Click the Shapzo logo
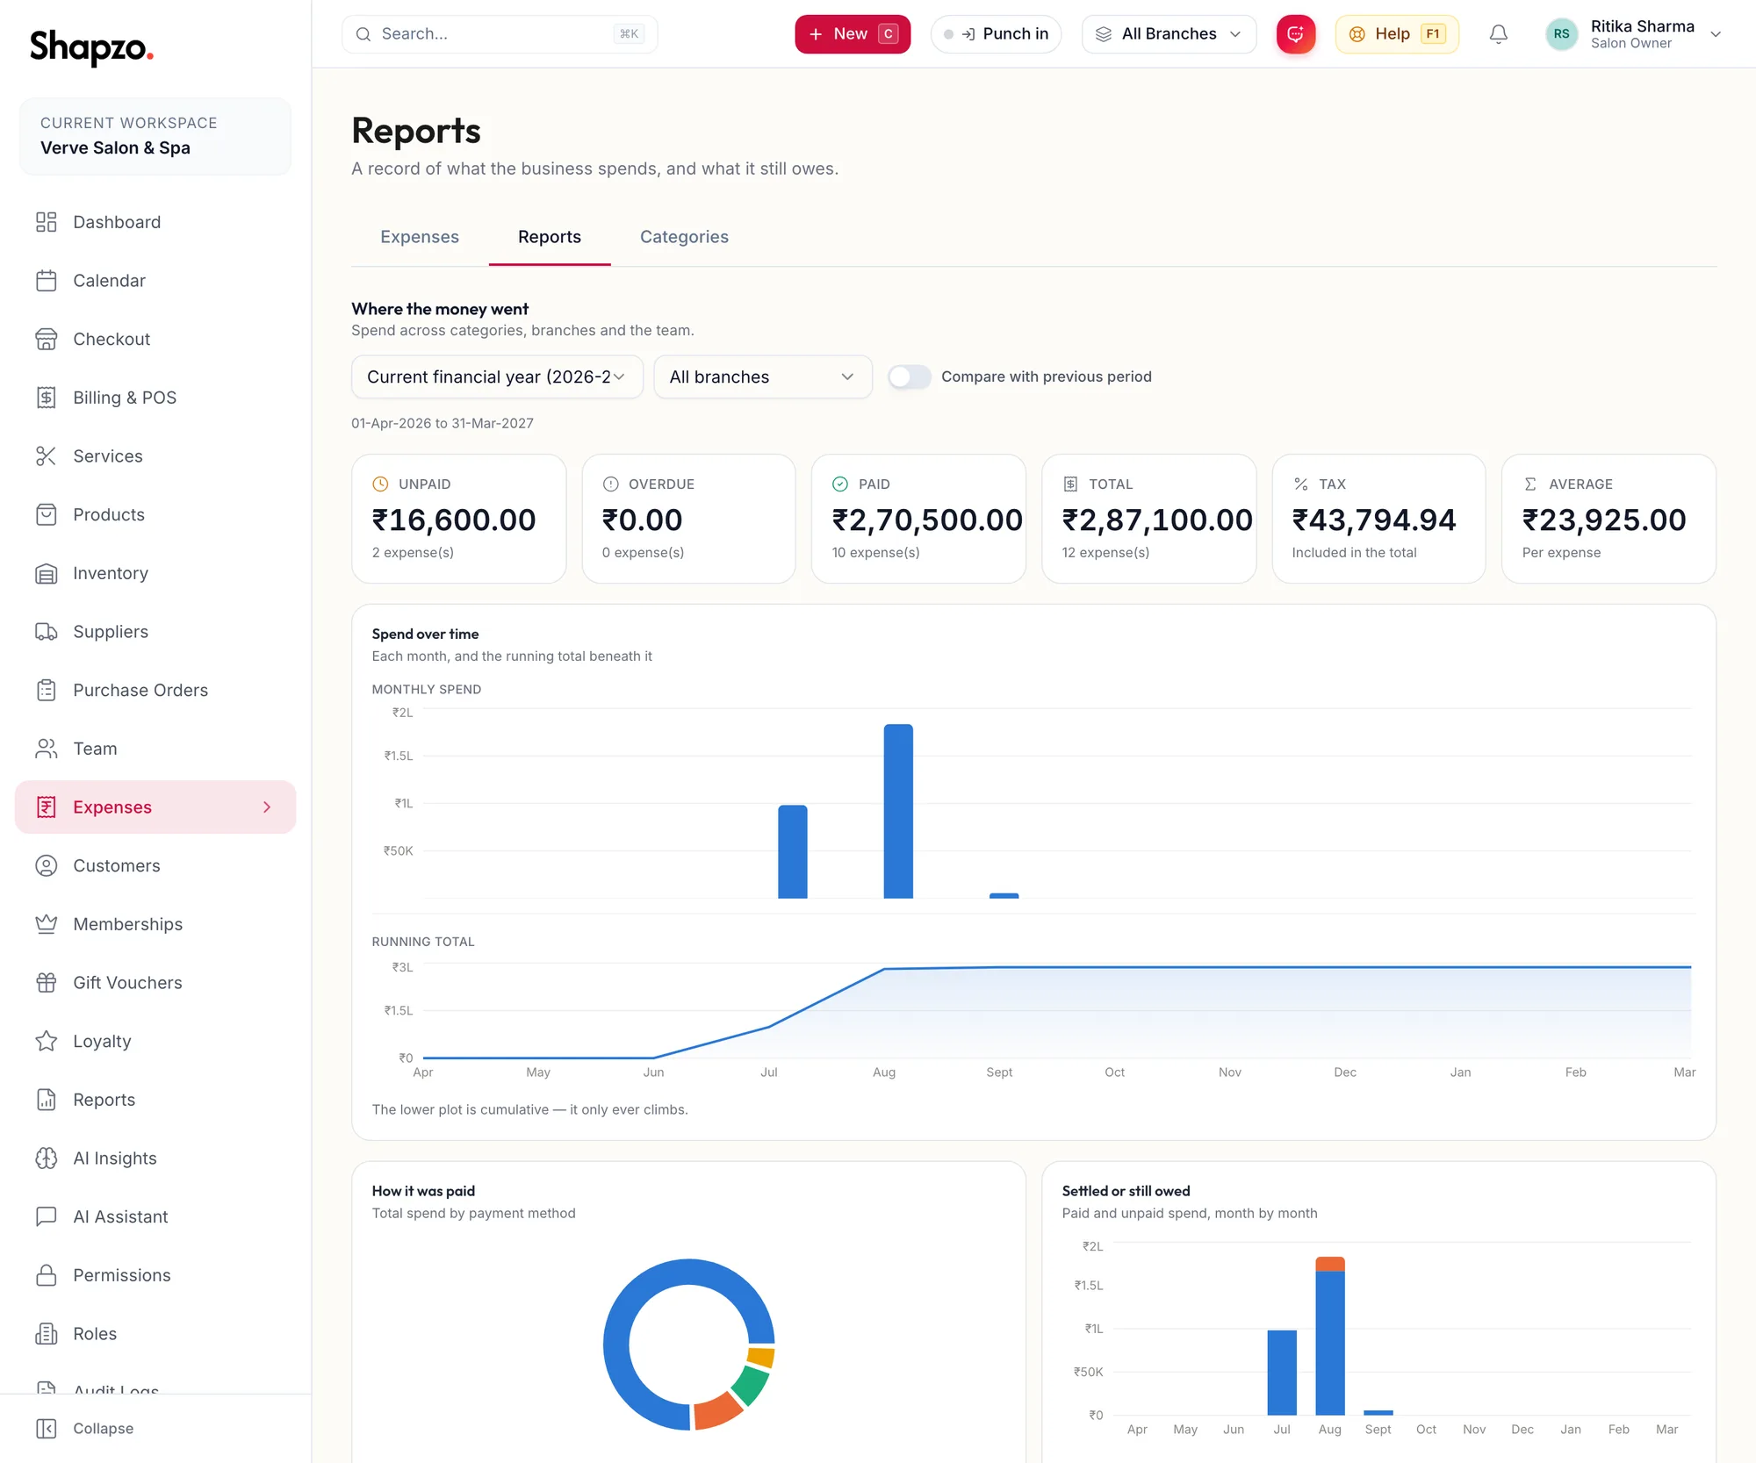The width and height of the screenshot is (1756, 1463). point(91,47)
